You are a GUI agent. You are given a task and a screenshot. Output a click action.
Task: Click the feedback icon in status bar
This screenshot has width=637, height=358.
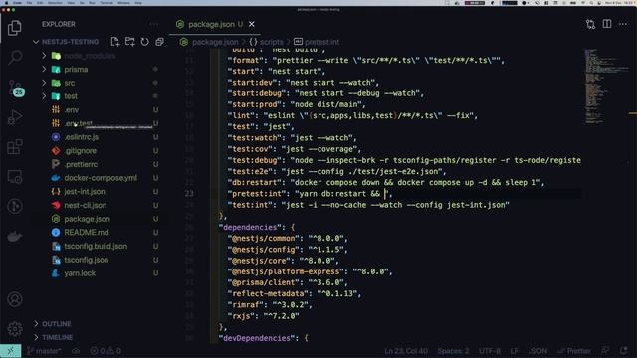coord(605,351)
